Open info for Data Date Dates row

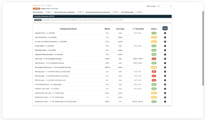pos(165,50)
